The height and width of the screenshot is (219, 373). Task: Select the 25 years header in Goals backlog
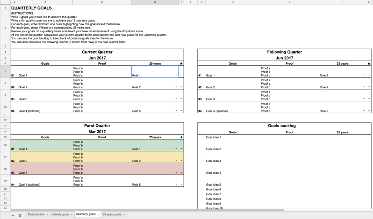click(342, 133)
